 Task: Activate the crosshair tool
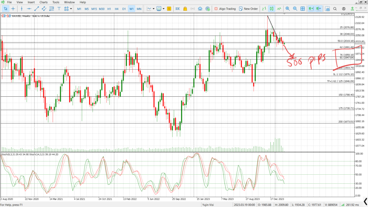pos(13,9)
